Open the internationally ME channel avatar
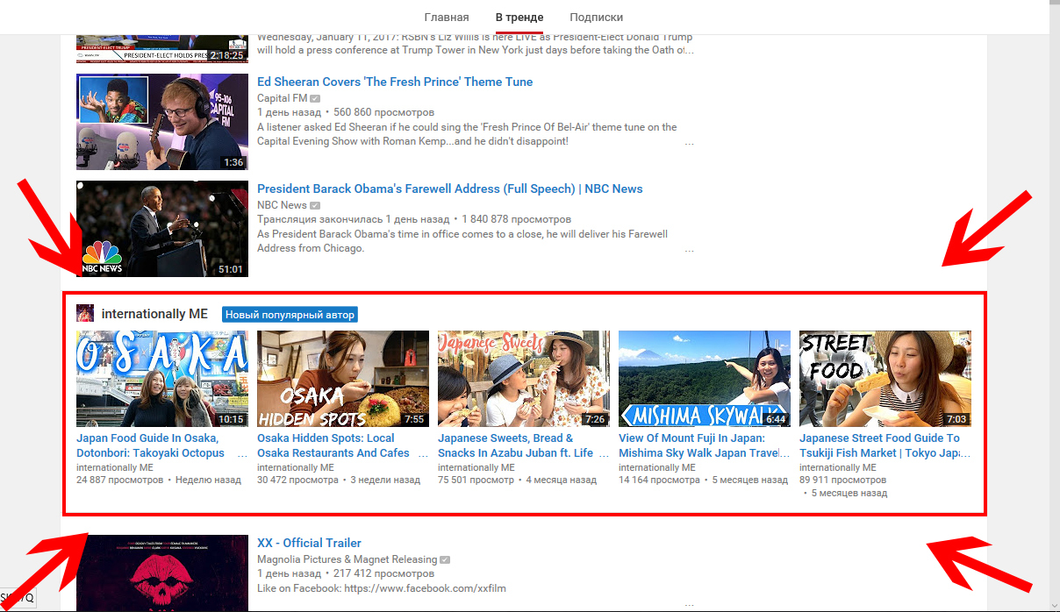 tap(85, 314)
